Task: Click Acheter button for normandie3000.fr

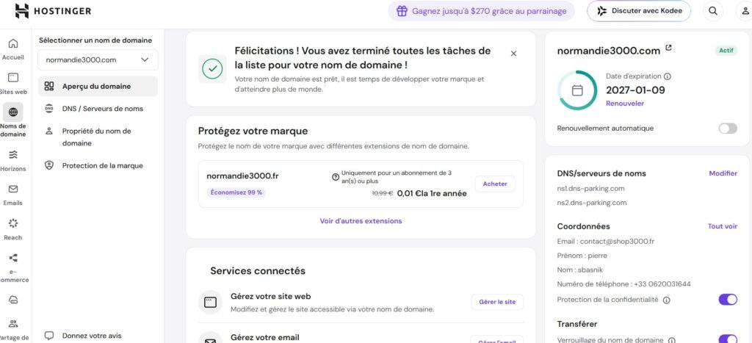Action: coord(495,184)
